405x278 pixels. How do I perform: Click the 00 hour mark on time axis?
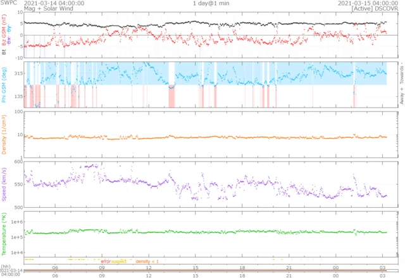(x=336, y=268)
